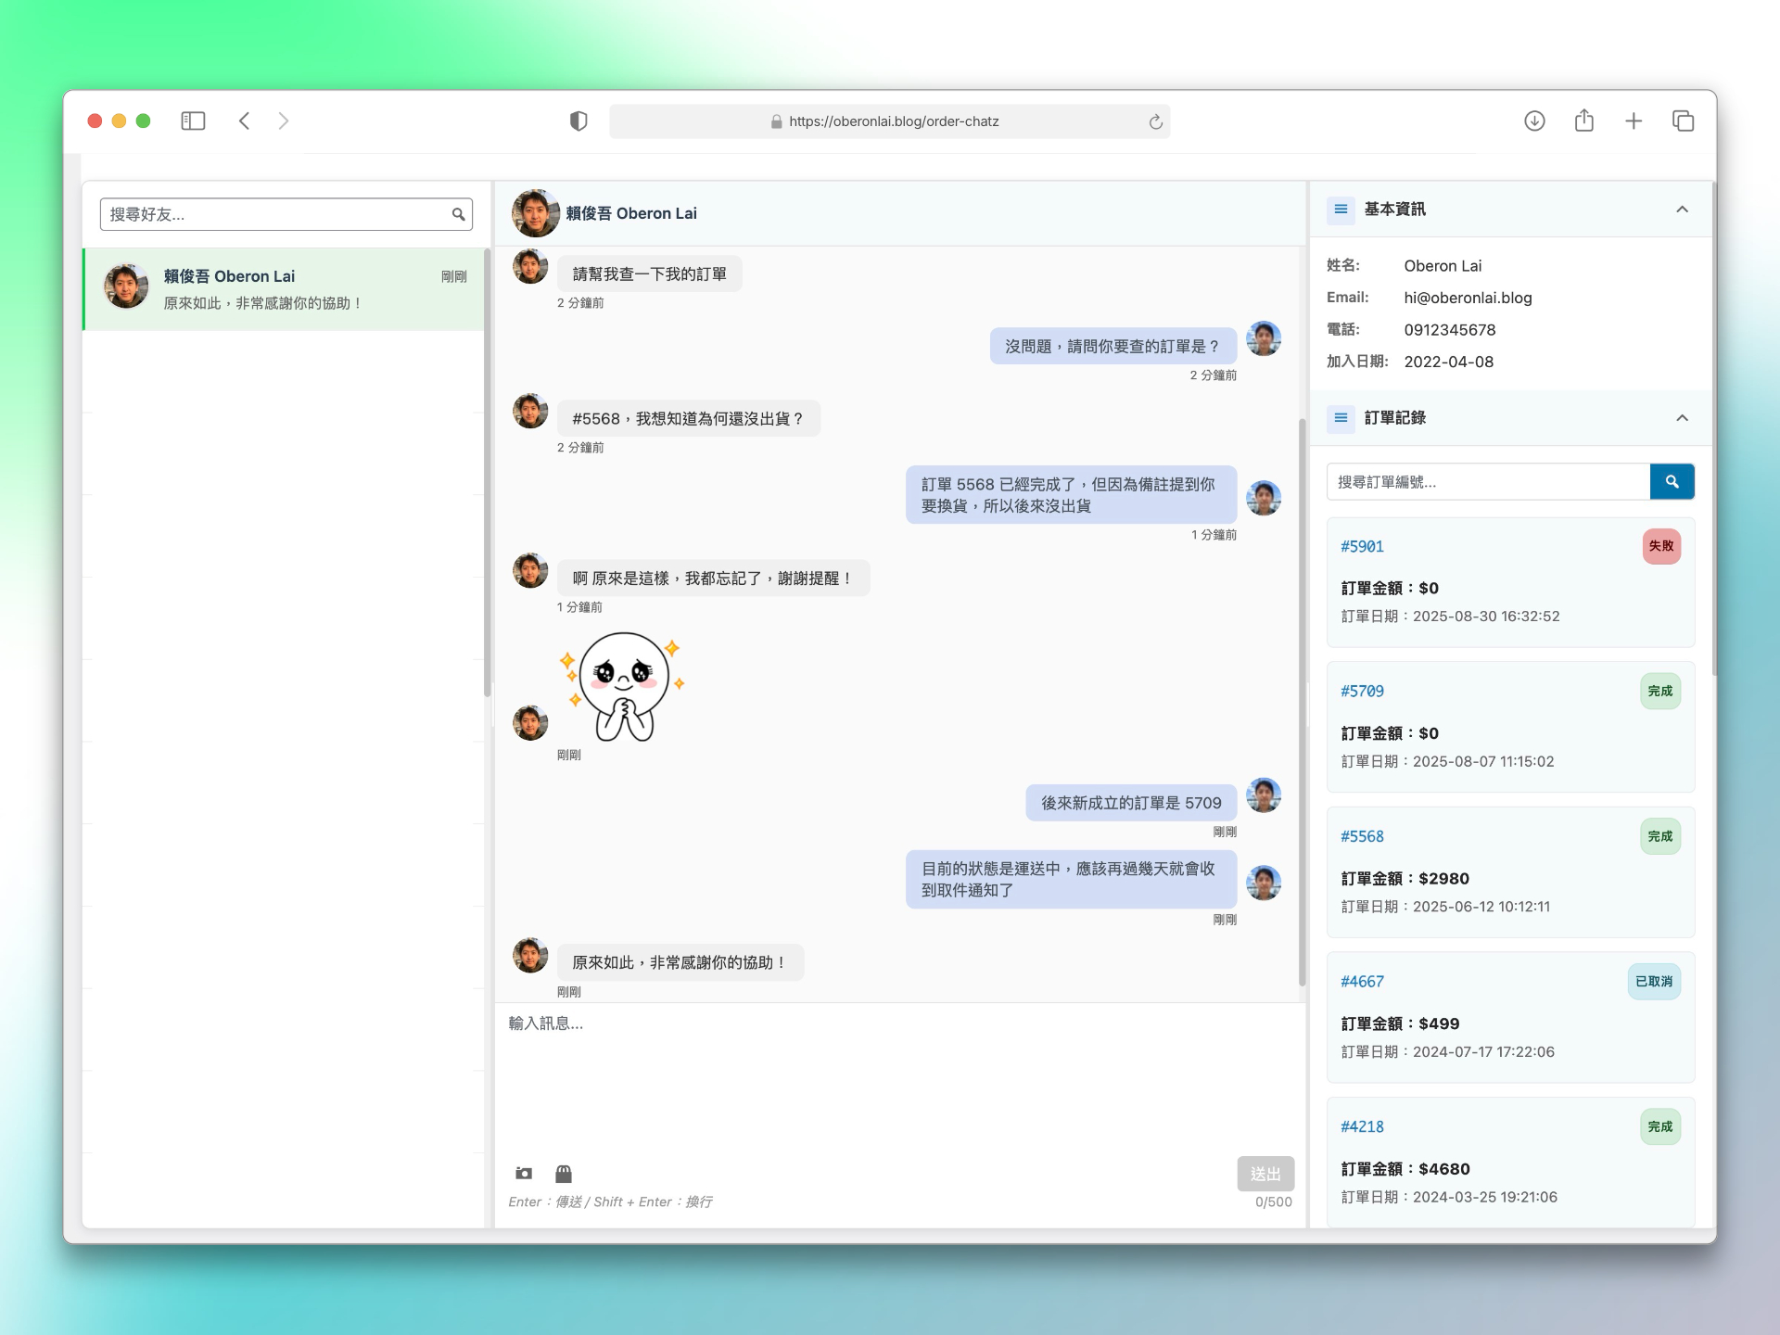Click the page reload icon in address bar
Viewport: 1780px width, 1335px height.
[1155, 121]
